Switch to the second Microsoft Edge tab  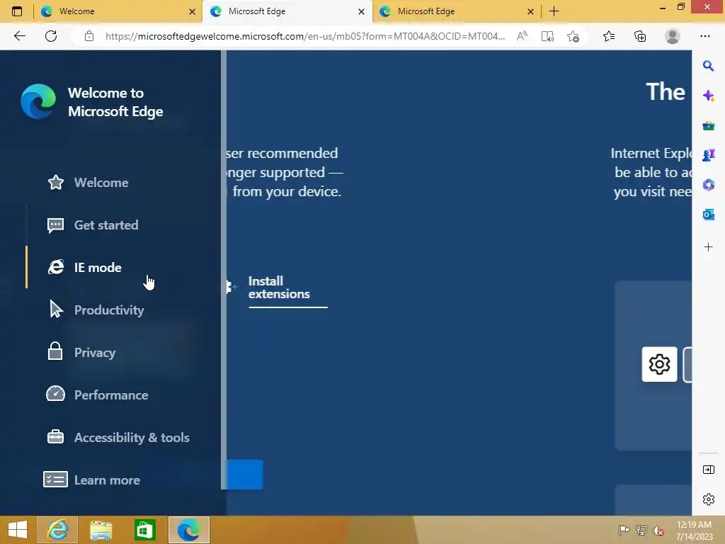click(x=287, y=11)
